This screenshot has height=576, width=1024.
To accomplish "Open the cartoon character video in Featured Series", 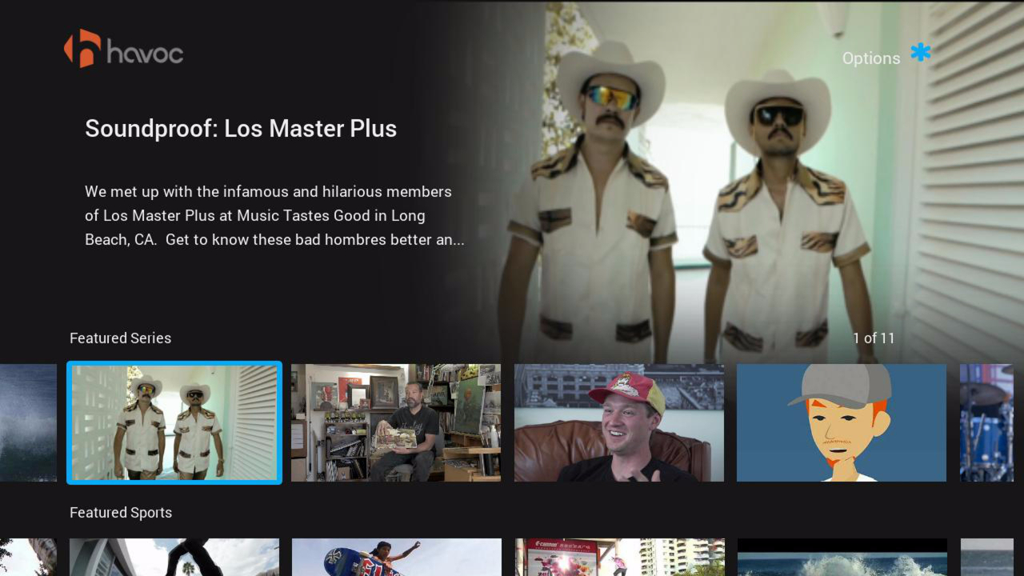I will [x=841, y=422].
